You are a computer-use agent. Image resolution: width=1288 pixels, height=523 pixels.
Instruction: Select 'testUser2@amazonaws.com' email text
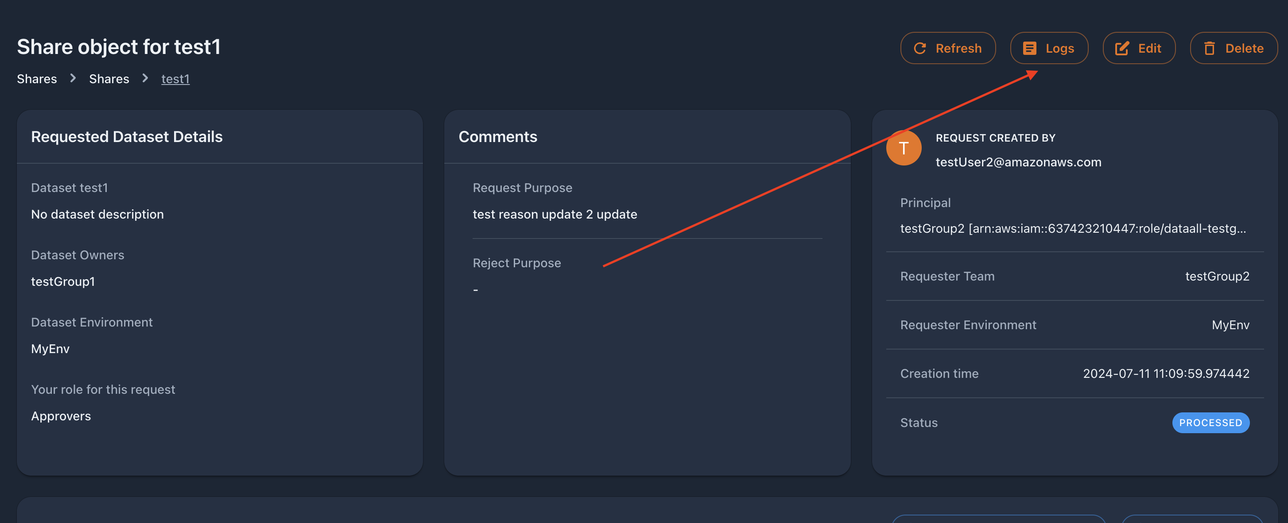(x=1019, y=162)
